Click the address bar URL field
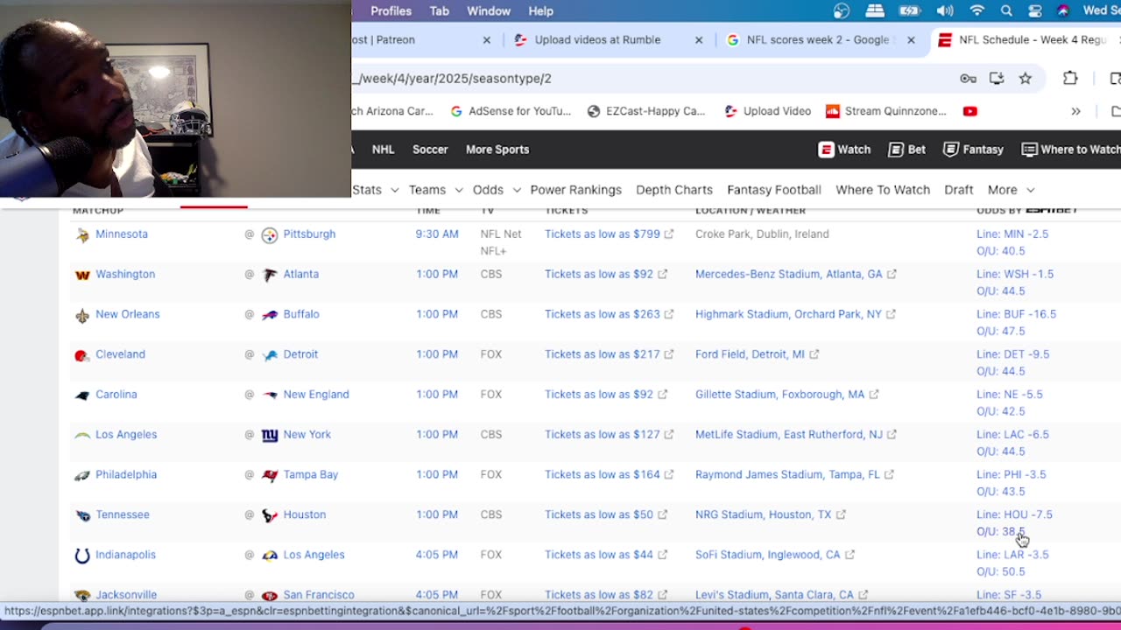 coord(648,79)
